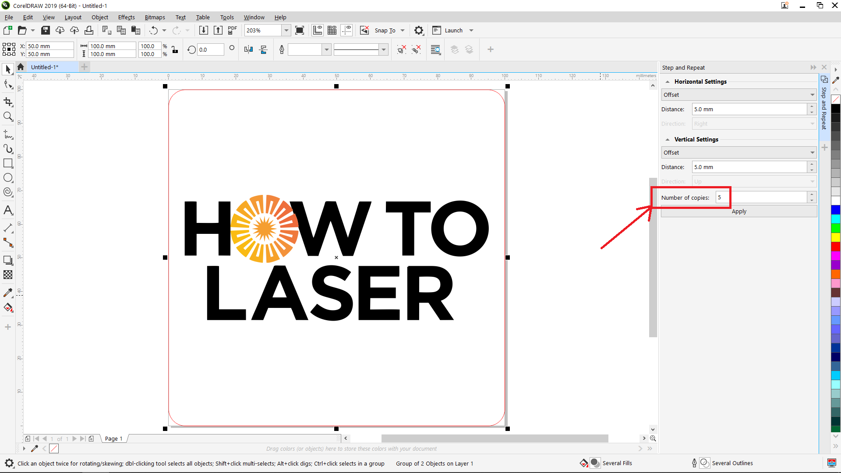Close the Step and Repeat docker
Viewport: 841px width, 473px height.
(x=824, y=67)
